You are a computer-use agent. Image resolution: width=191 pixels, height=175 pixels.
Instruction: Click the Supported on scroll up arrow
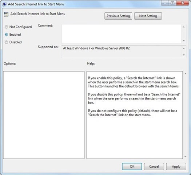(x=184, y=48)
